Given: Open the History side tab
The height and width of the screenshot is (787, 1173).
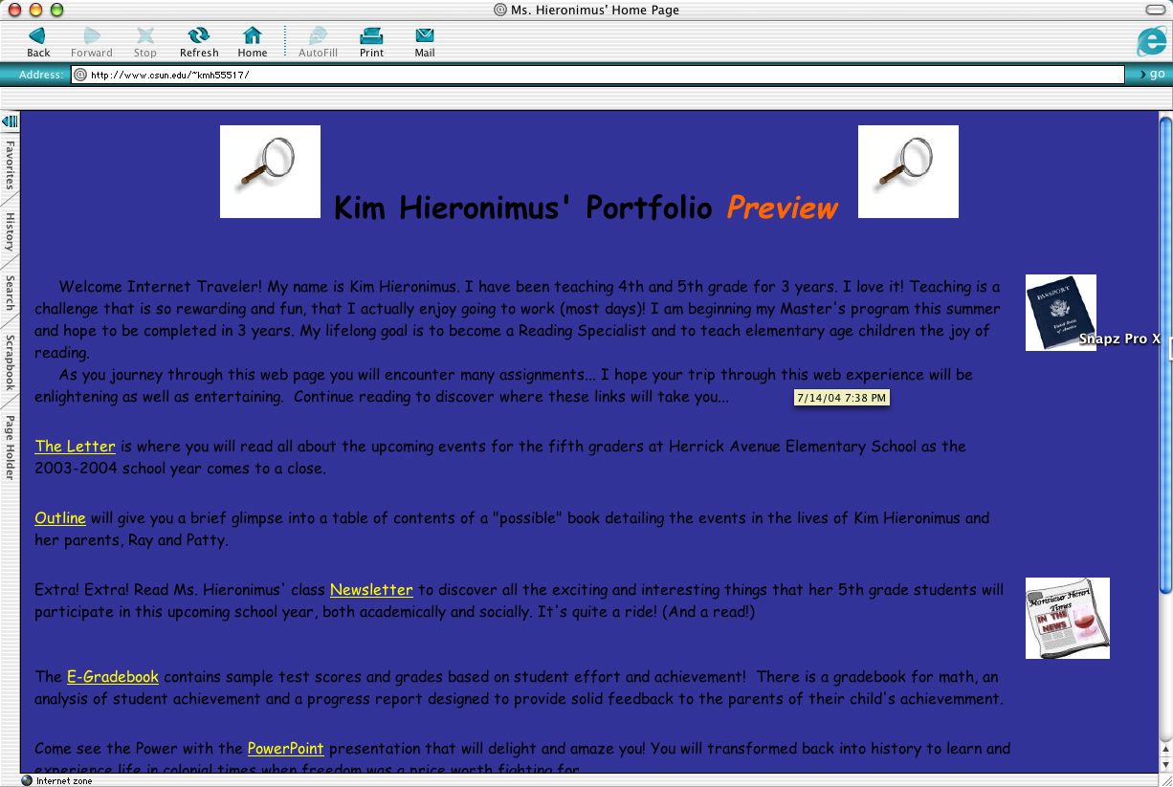Looking at the screenshot, I should coord(10,232).
